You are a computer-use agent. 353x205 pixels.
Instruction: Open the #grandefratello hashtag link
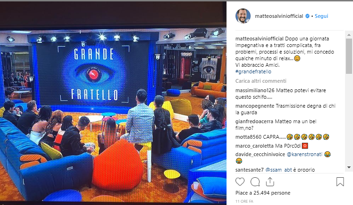coord(253,71)
